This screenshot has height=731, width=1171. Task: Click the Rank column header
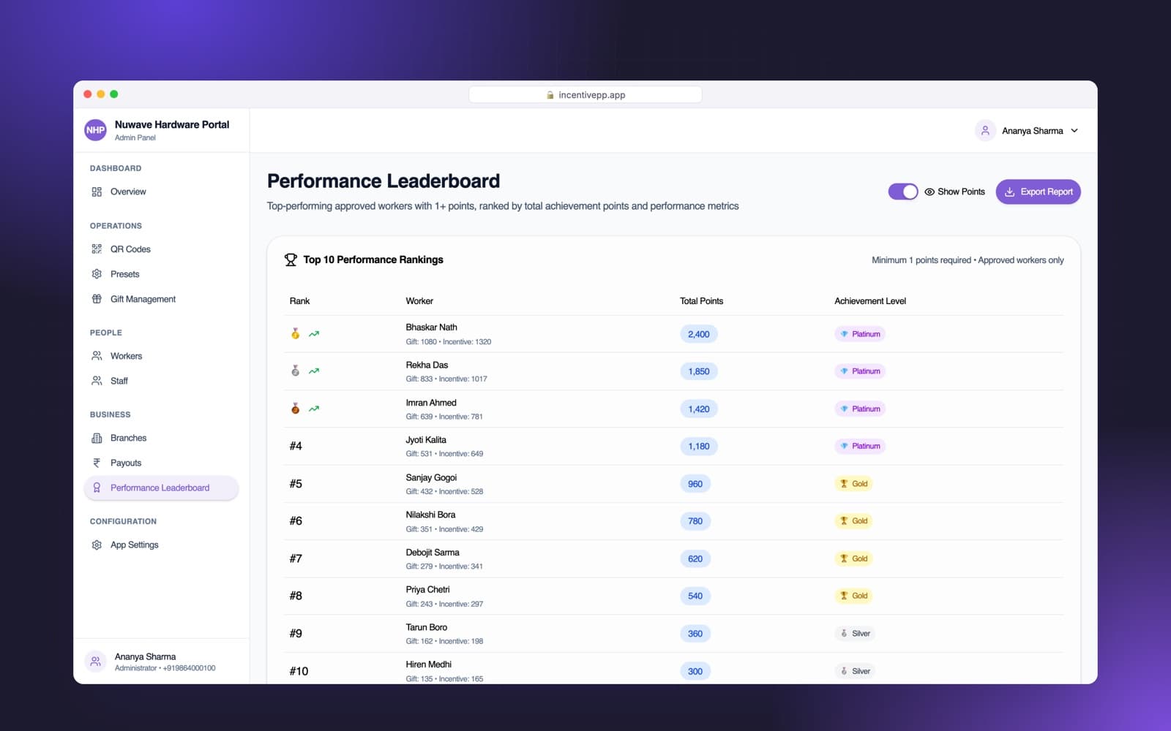(x=299, y=301)
